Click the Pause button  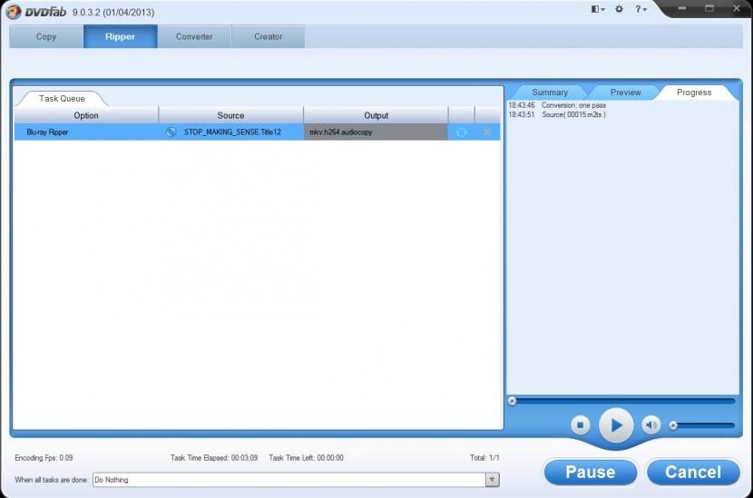(591, 472)
